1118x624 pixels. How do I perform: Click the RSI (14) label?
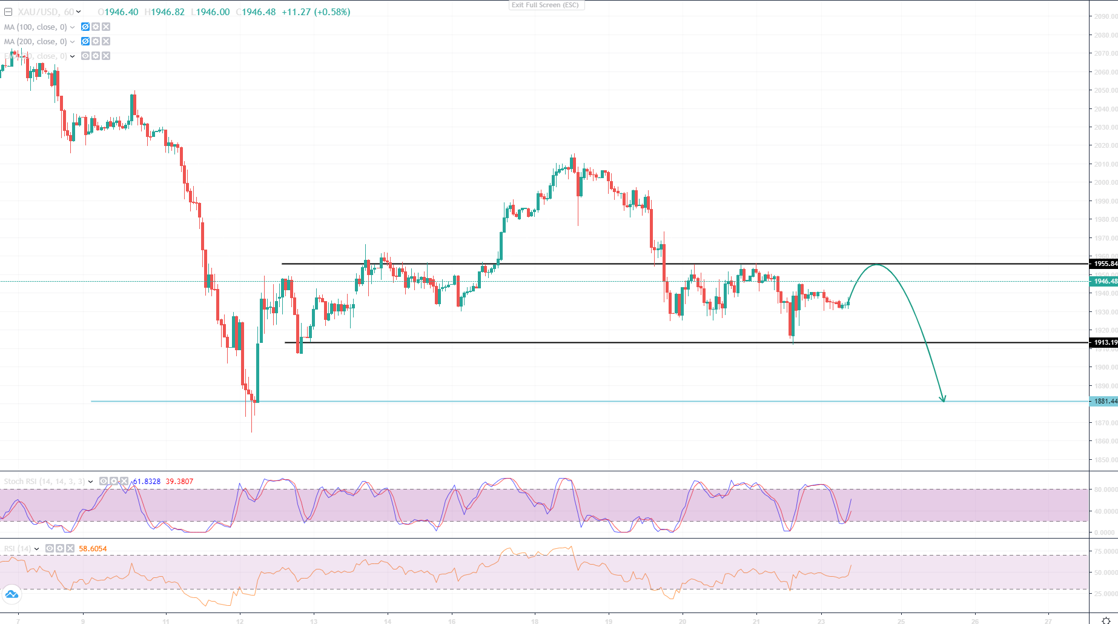pos(18,549)
